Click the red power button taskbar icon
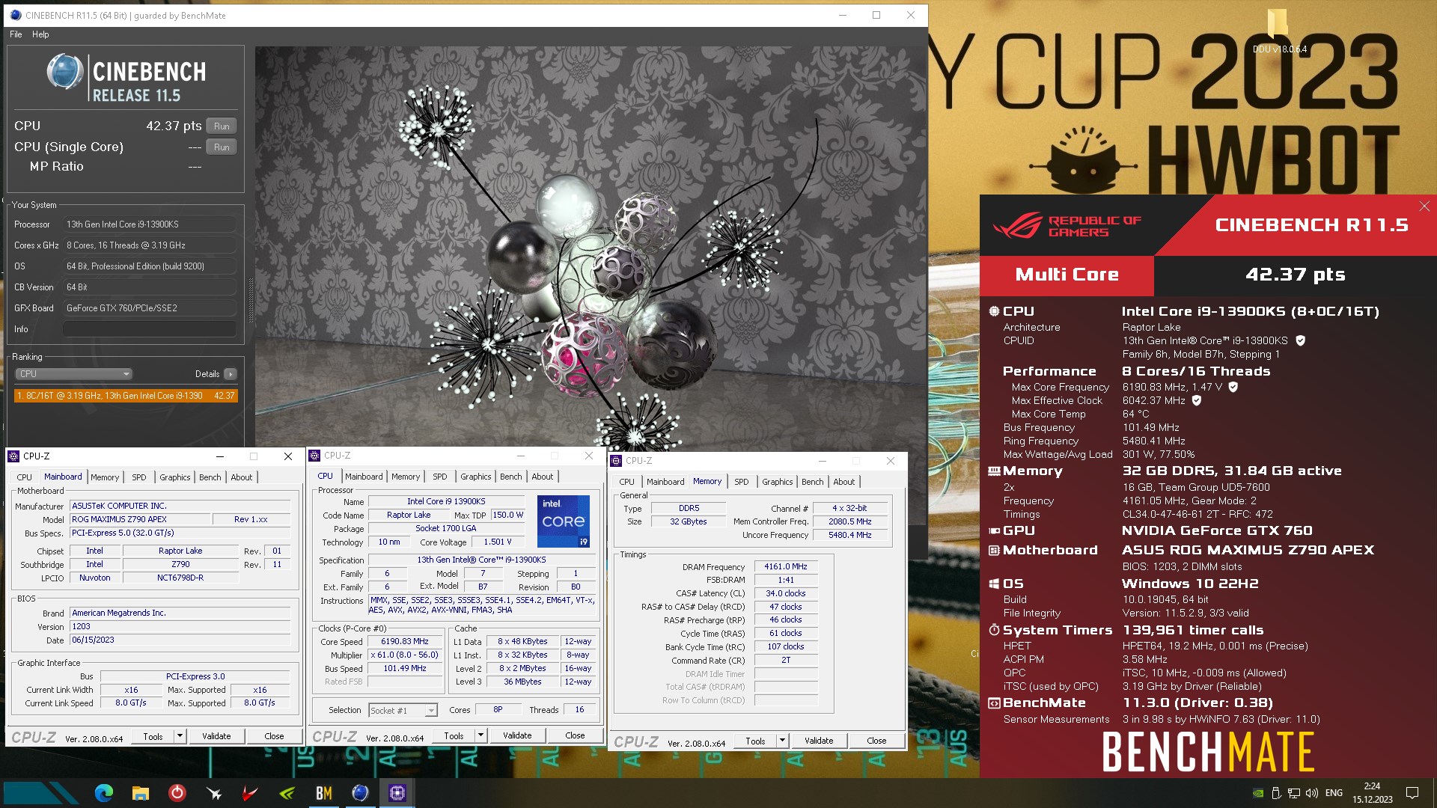 (x=177, y=793)
